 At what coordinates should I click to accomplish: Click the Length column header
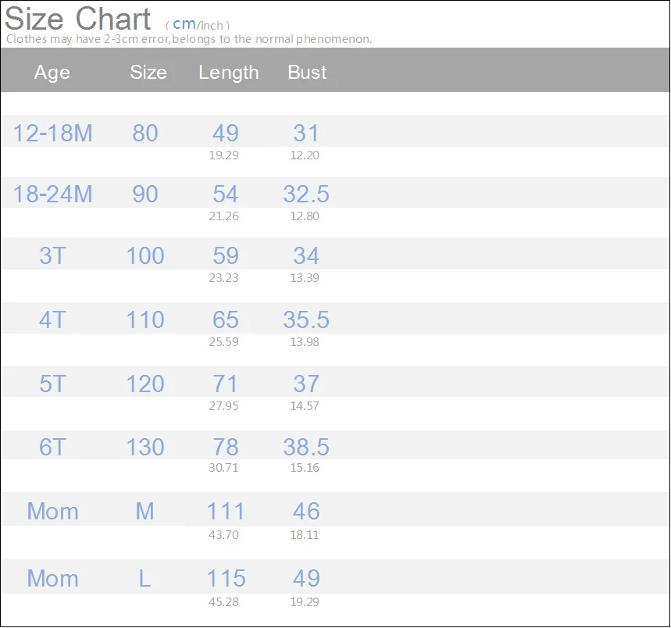pos(229,73)
